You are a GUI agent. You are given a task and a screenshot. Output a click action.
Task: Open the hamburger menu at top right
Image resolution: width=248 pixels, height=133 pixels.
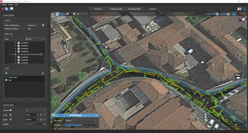pyautogui.click(x=244, y=9)
